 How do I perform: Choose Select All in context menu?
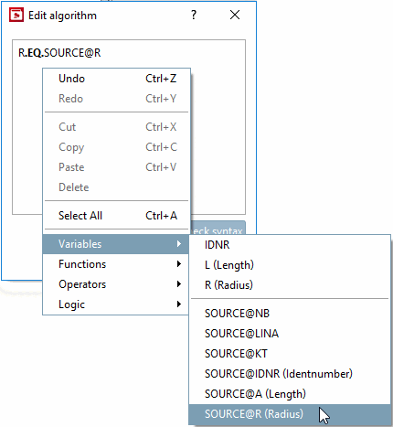(117, 216)
